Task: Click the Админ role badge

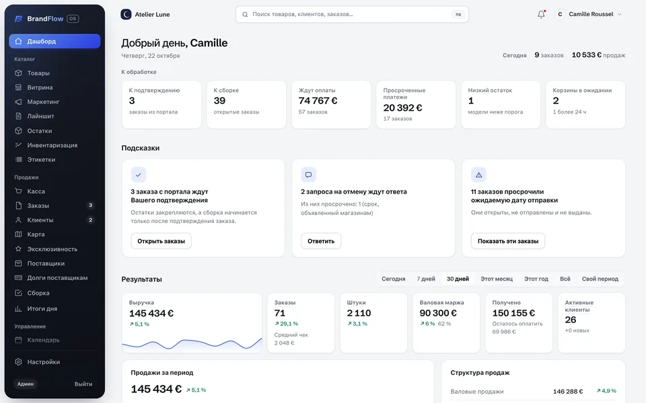Action: point(26,384)
